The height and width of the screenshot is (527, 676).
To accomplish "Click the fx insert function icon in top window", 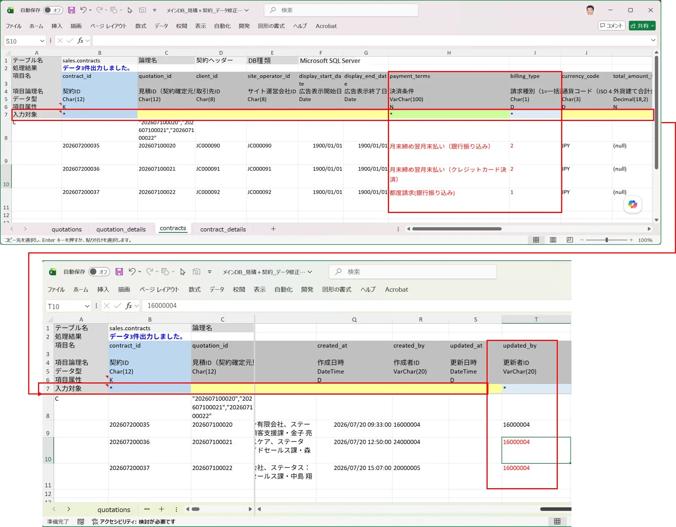I will click(80, 41).
